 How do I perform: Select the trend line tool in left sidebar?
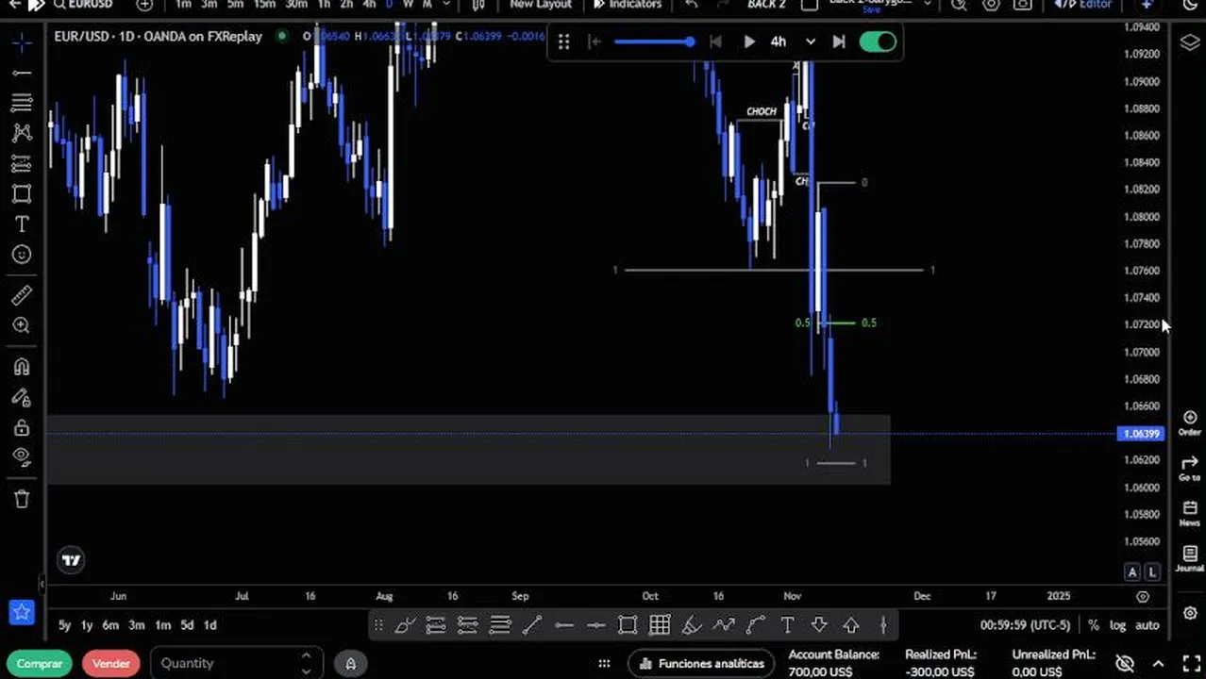(22, 73)
